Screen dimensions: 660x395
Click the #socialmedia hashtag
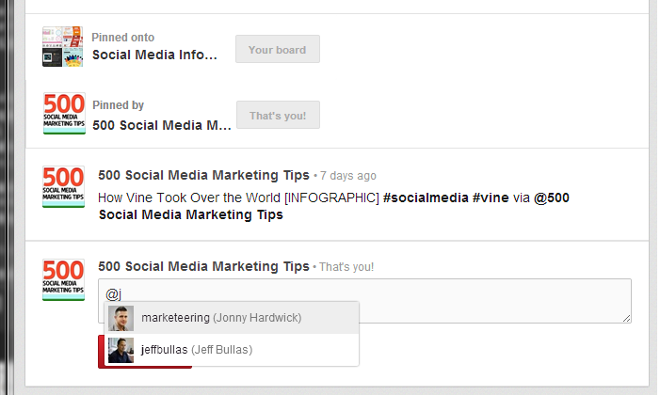(426, 197)
